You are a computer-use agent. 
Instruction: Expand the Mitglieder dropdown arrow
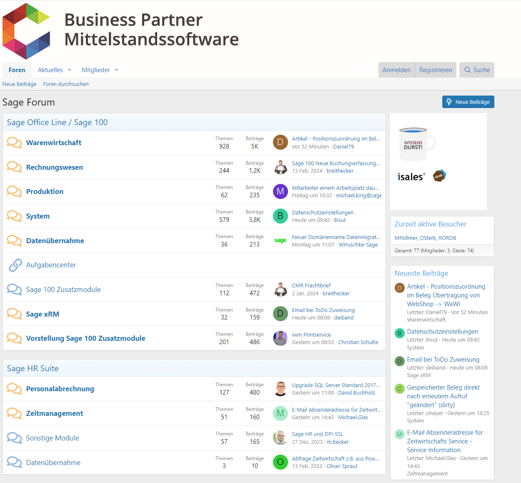pyautogui.click(x=117, y=70)
